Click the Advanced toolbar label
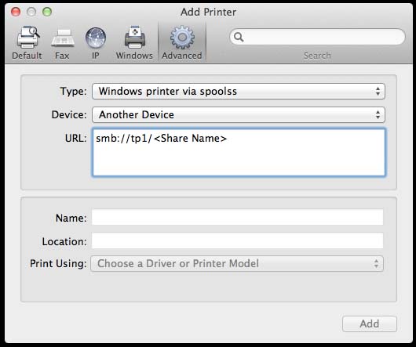This screenshot has height=347, width=416. pyautogui.click(x=182, y=56)
